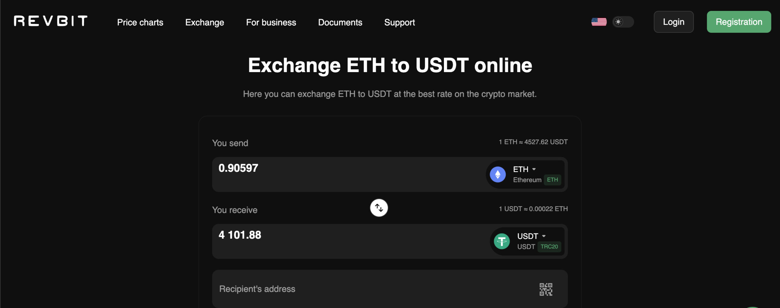Viewport: 780px width, 308px height.
Task: Open the Price charts menu
Action: 140,22
